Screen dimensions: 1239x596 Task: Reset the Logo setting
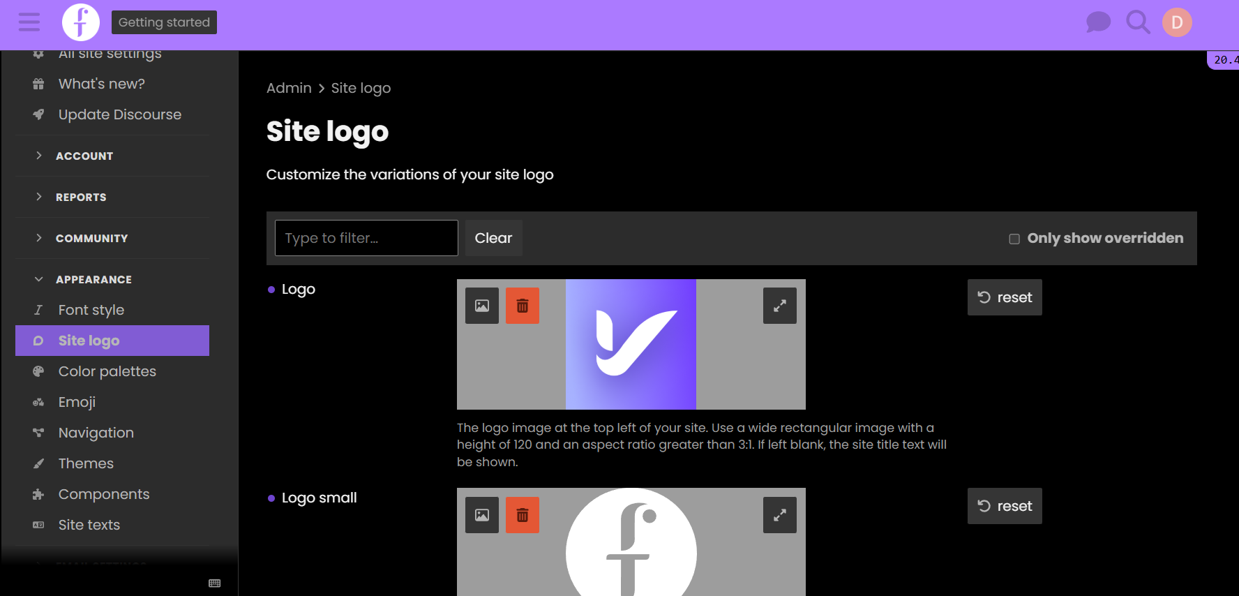point(1005,297)
